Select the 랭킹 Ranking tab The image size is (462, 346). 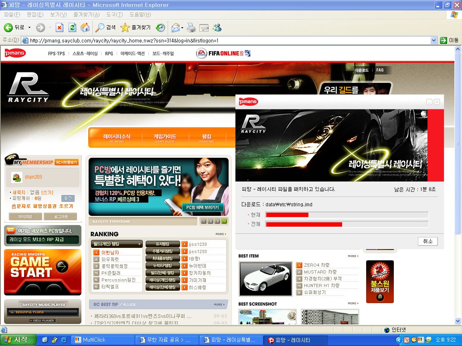tap(207, 138)
